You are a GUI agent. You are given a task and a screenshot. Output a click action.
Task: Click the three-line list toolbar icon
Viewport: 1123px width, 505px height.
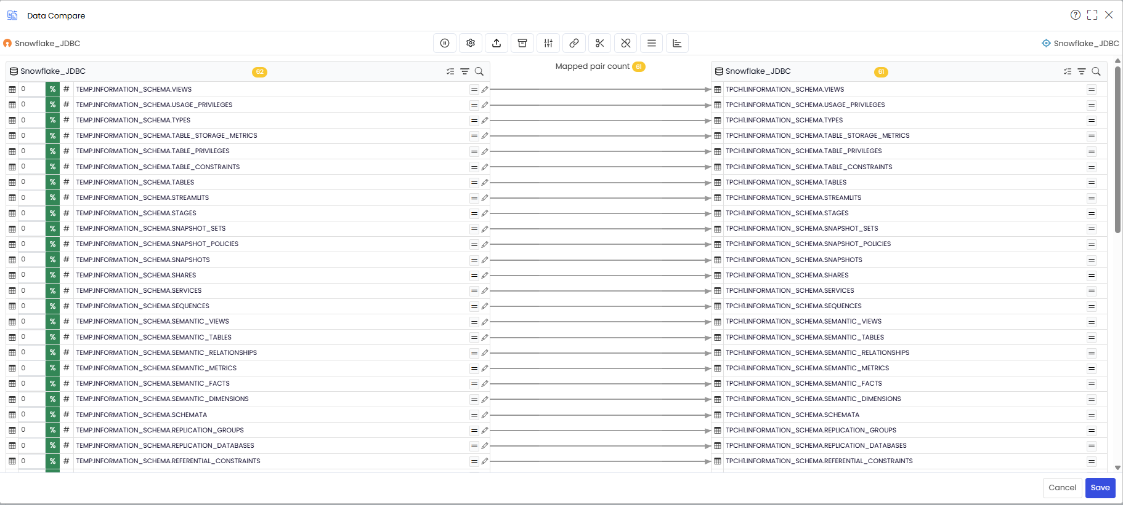[x=652, y=43]
